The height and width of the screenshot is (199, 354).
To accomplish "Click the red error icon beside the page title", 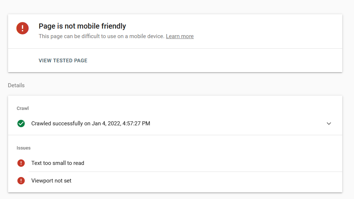I will pyautogui.click(x=23, y=28).
